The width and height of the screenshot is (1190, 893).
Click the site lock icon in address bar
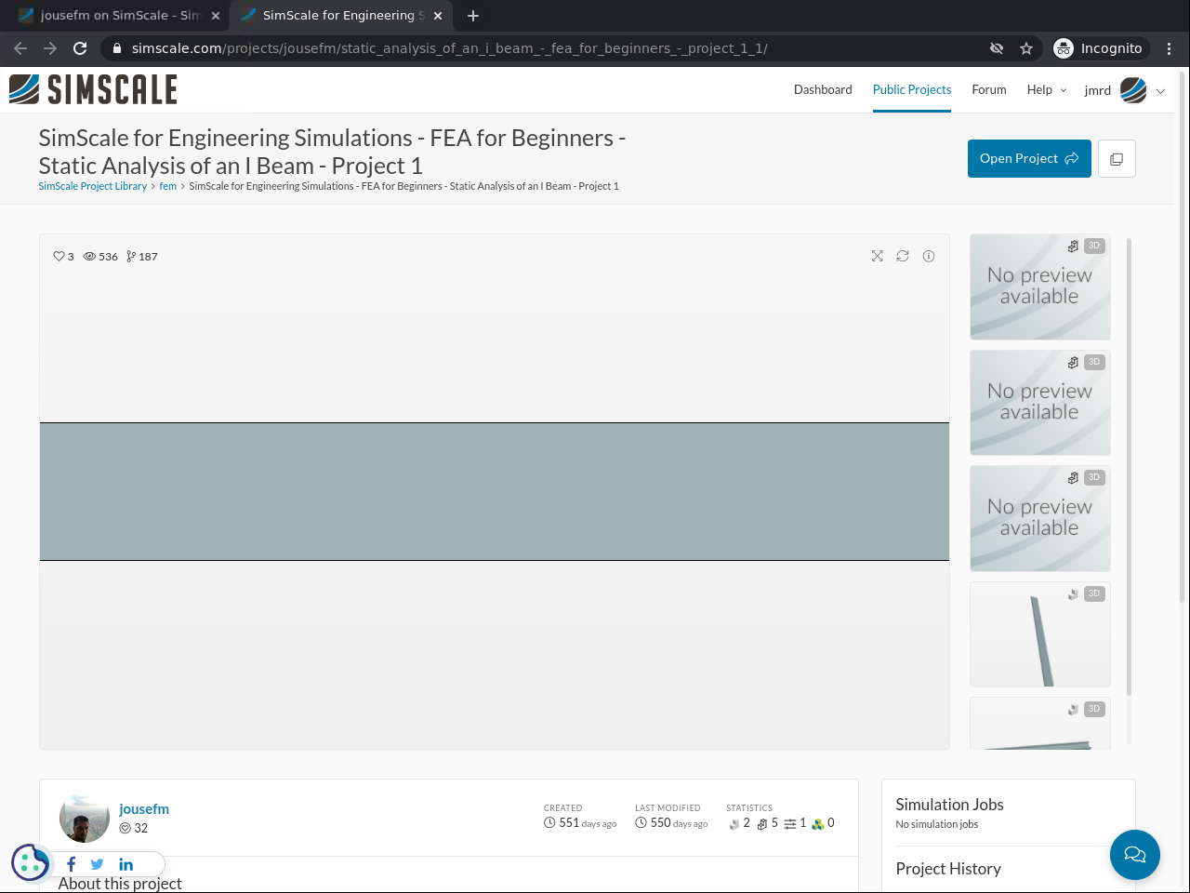pyautogui.click(x=116, y=48)
